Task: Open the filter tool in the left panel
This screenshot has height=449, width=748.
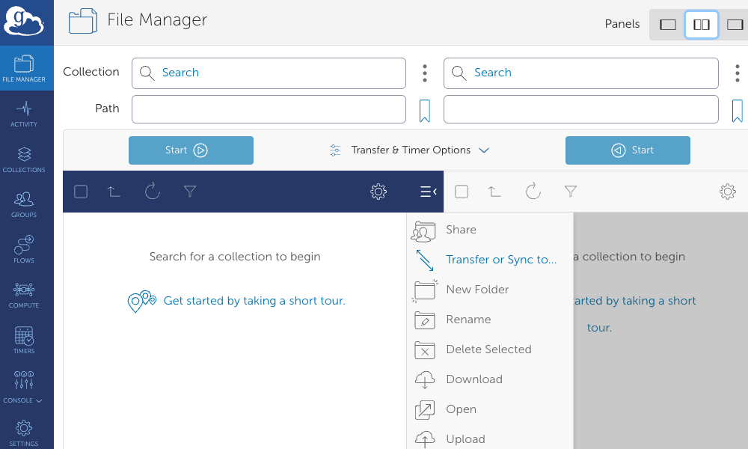Action: 190,191
